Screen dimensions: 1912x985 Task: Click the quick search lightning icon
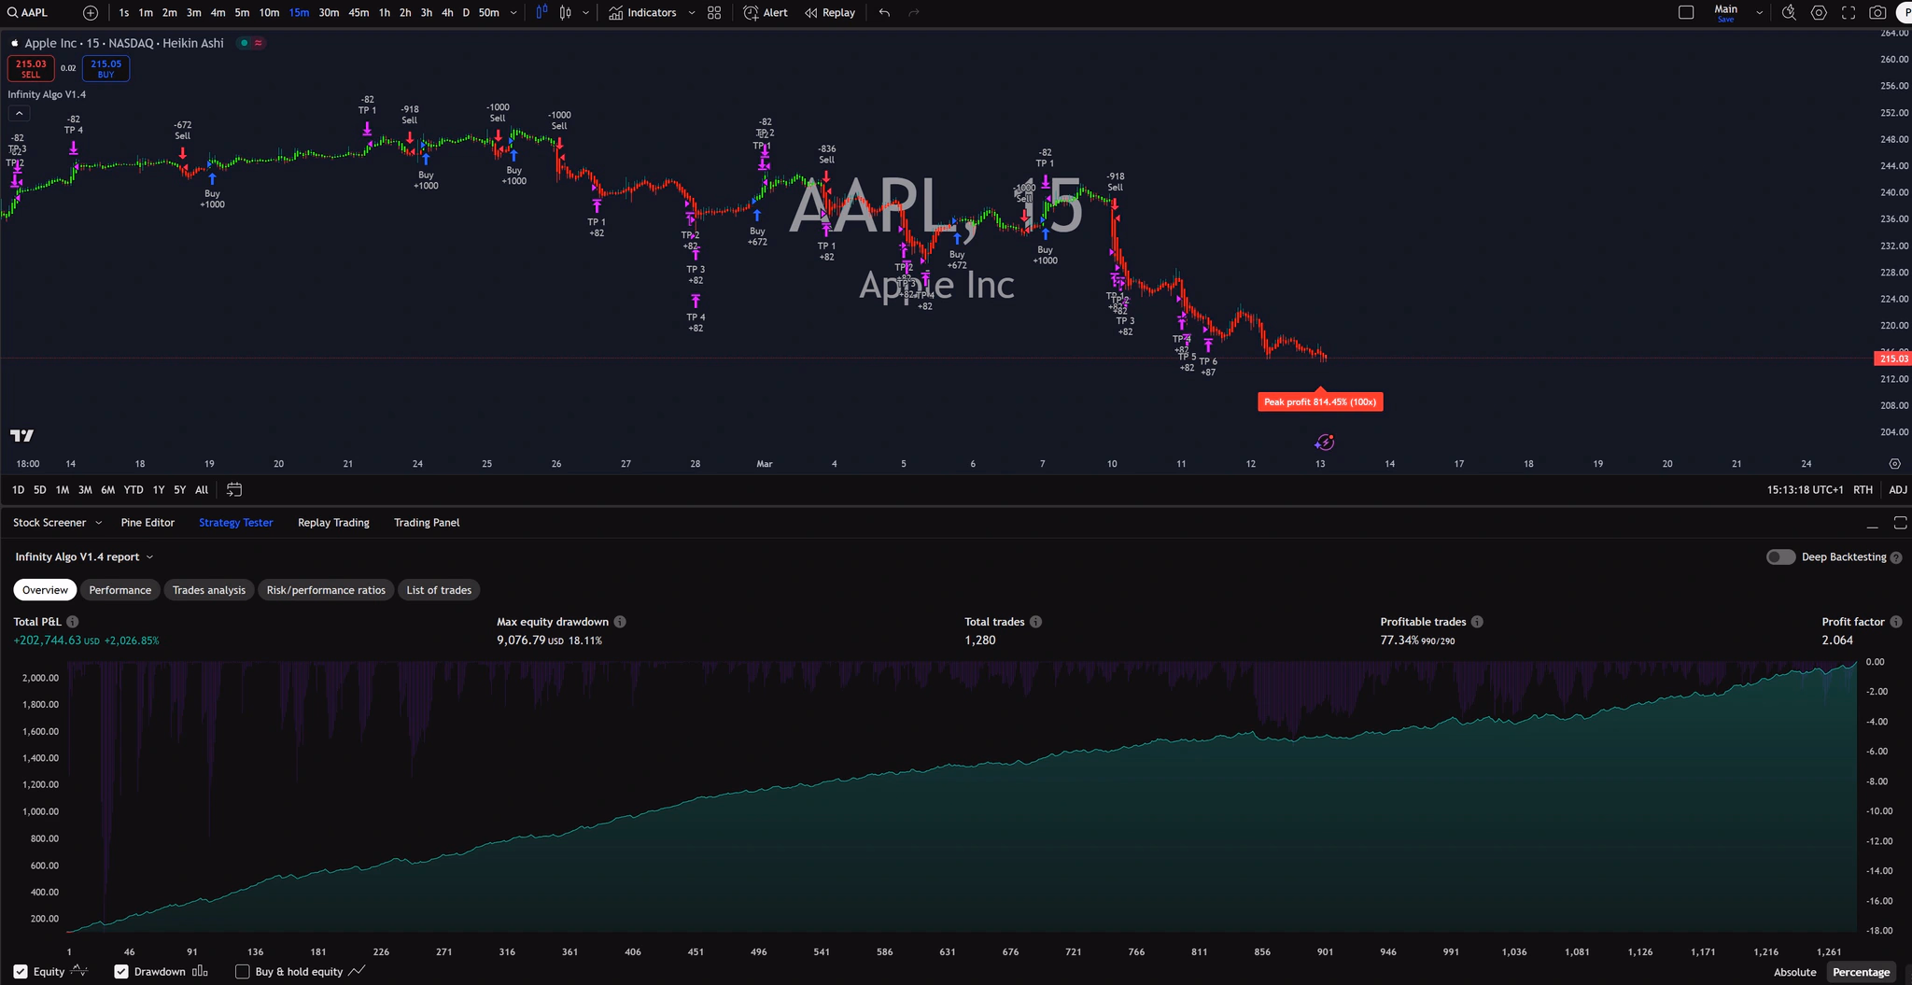(x=1789, y=13)
